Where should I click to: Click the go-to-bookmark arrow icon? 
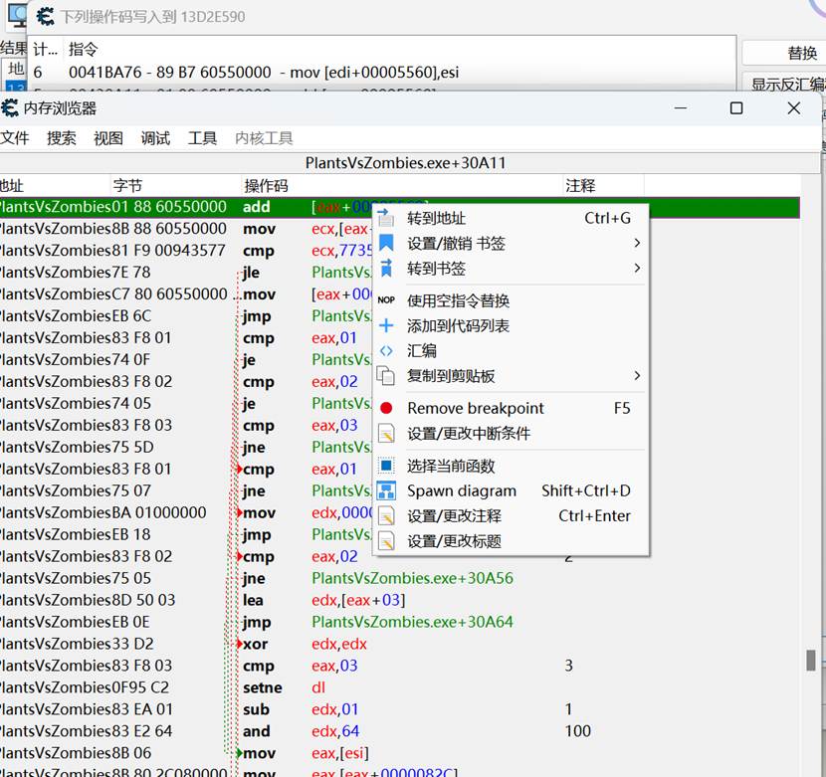click(386, 268)
